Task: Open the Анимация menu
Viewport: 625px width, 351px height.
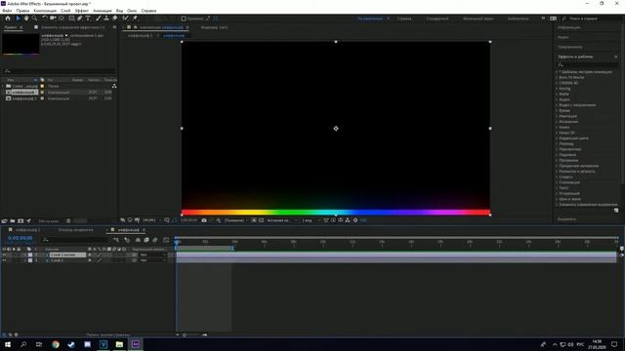Action: coord(103,11)
